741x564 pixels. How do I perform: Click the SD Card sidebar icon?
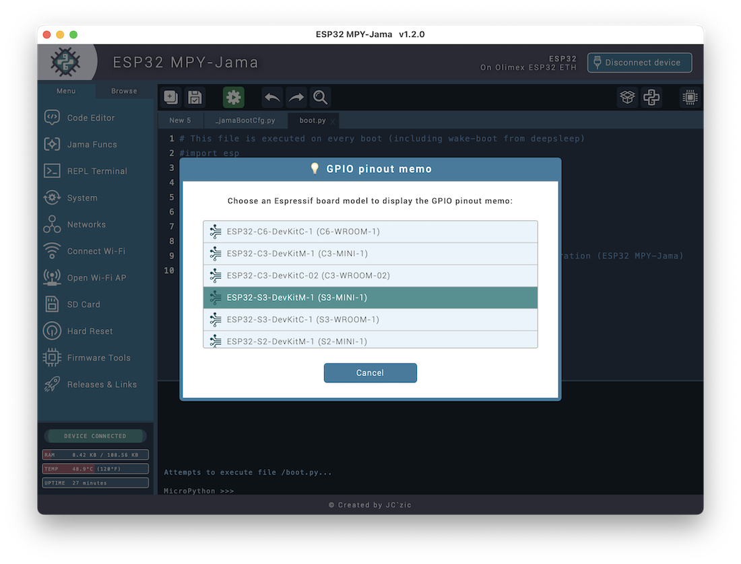click(52, 304)
